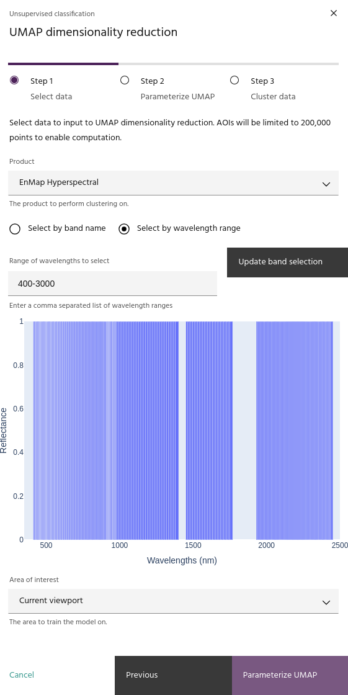Open the EnMap Hyperspectral product dropdown

(x=173, y=182)
